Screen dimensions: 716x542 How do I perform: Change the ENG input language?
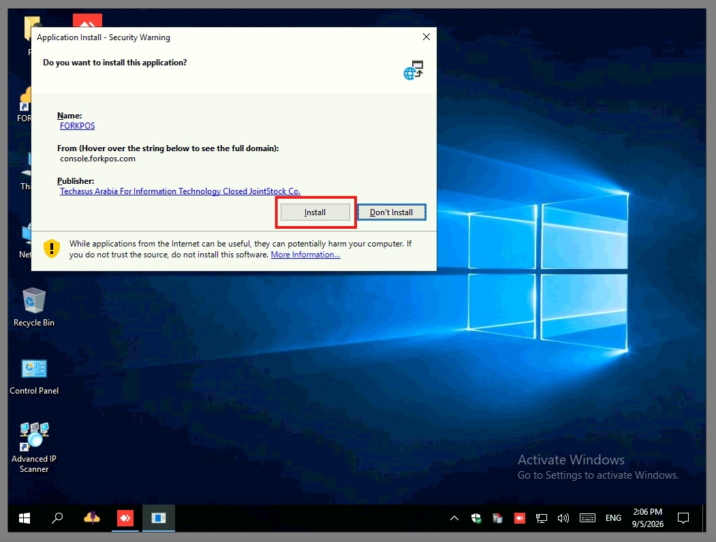(x=613, y=517)
